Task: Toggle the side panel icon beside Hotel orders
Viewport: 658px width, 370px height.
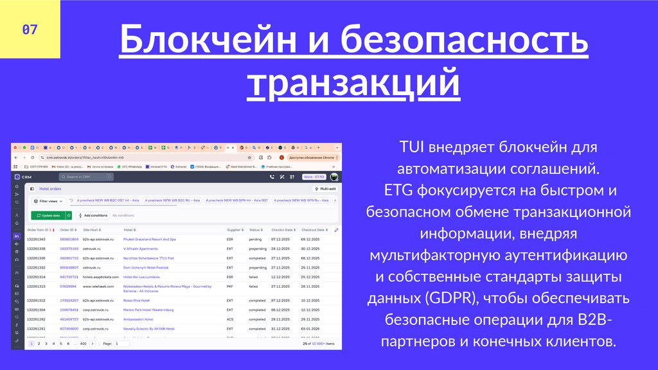Action: tap(32, 189)
